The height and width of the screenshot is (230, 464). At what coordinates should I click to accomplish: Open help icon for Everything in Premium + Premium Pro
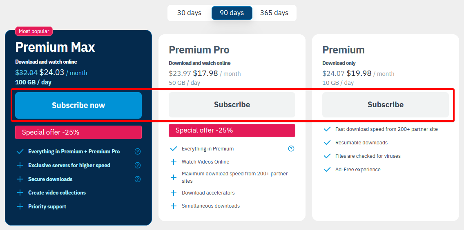pos(138,152)
